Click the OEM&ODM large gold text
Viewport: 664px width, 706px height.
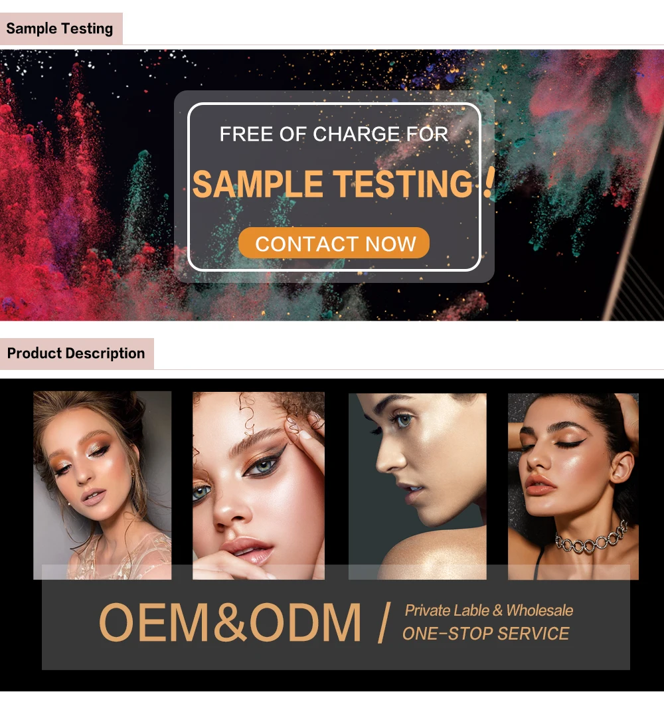pos(230,623)
